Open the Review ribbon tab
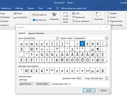The height and width of the screenshot is (102, 127). 31,8
